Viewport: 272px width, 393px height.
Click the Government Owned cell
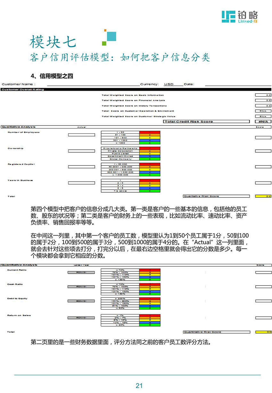click(120, 156)
